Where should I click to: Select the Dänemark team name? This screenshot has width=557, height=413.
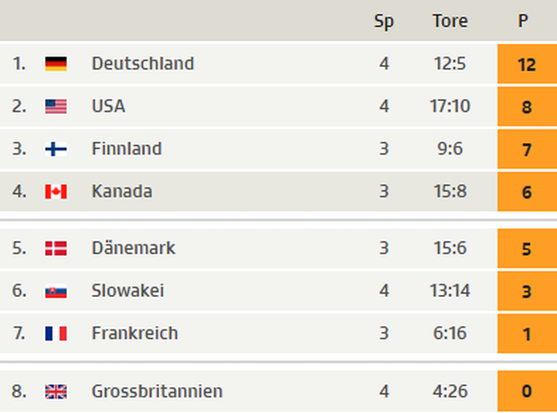click(134, 248)
